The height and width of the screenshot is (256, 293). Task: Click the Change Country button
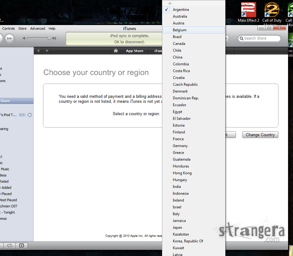[260, 135]
